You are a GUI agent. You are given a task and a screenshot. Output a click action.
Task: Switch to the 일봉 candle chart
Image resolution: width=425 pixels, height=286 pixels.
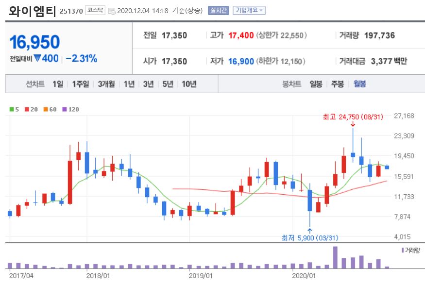[x=316, y=84]
